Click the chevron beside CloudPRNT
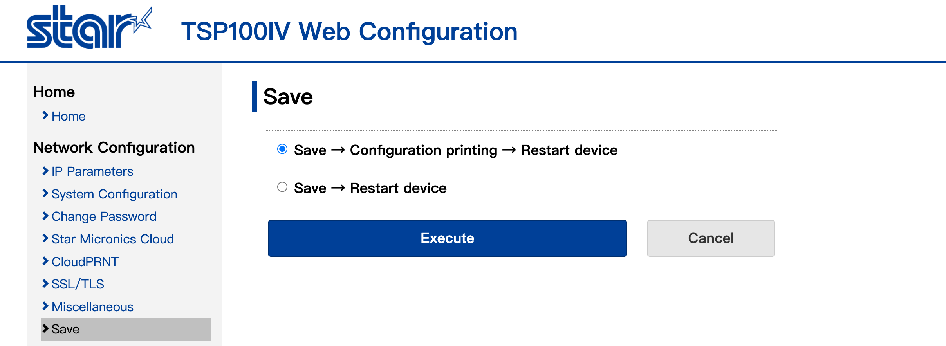Image resolution: width=946 pixels, height=346 pixels. click(45, 261)
